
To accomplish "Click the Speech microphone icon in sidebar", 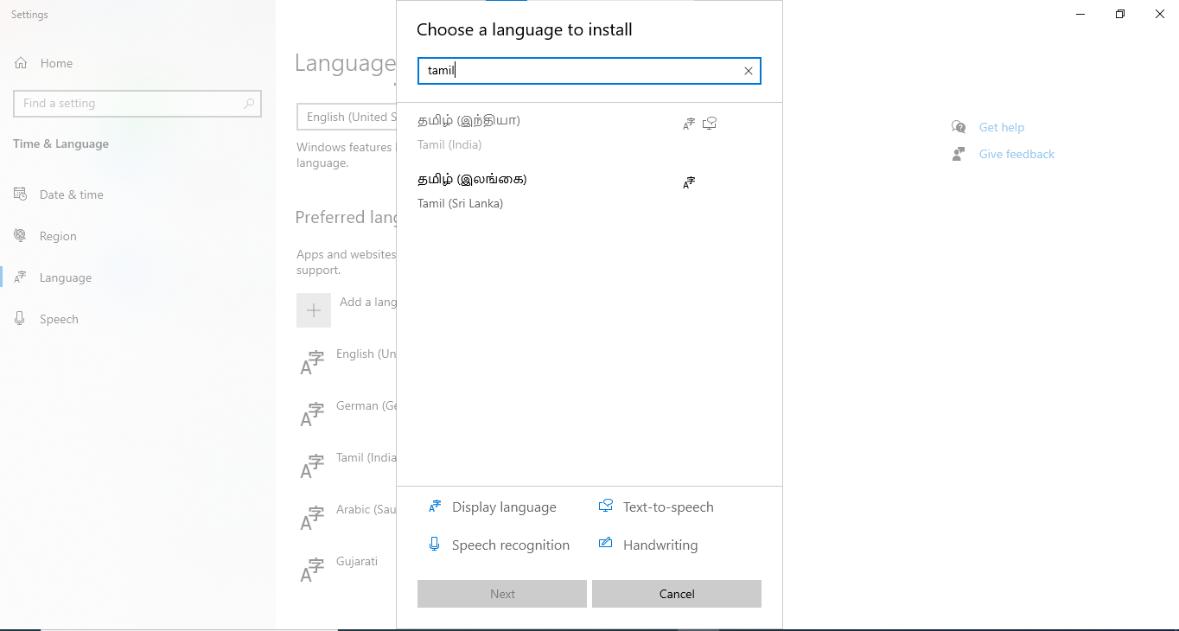I will click(20, 319).
